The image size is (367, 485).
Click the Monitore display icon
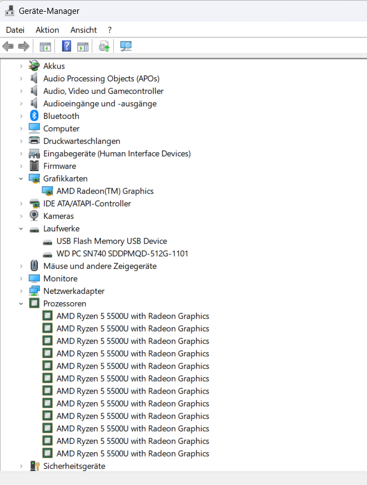tap(34, 278)
